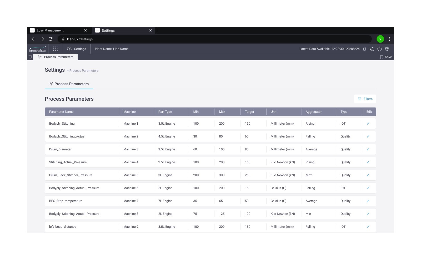Screen dimensions: 421x260
Task: Select the Process Parameters tab in top strip
Action: (x=55, y=57)
